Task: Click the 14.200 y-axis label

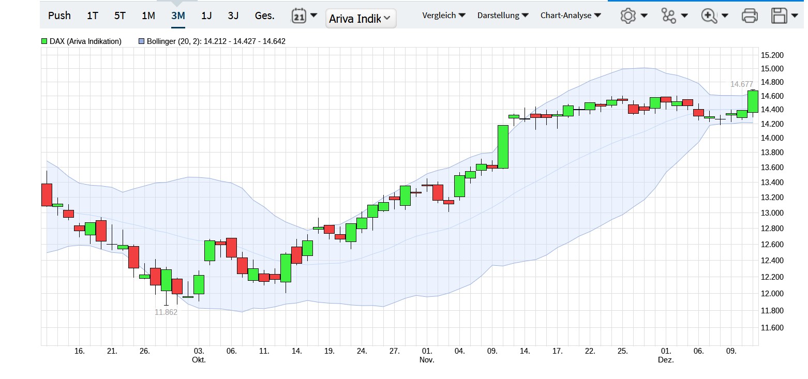Action: click(772, 124)
